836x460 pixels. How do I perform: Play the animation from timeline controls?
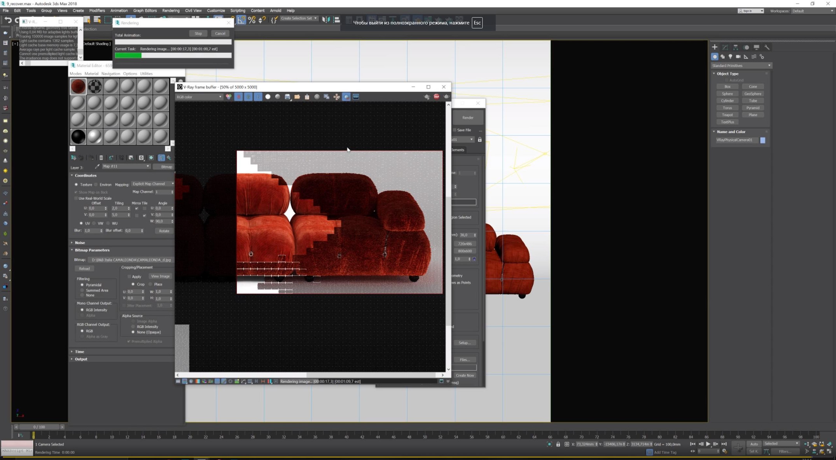[708, 444]
